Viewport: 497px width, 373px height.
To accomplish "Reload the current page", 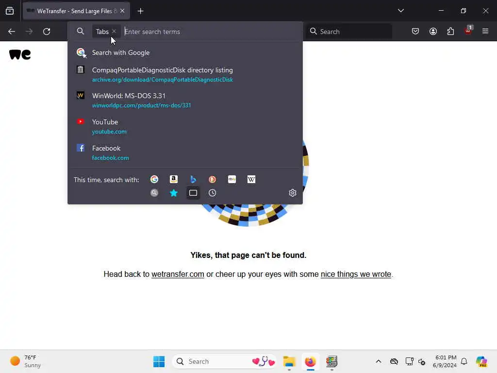I will (x=47, y=32).
